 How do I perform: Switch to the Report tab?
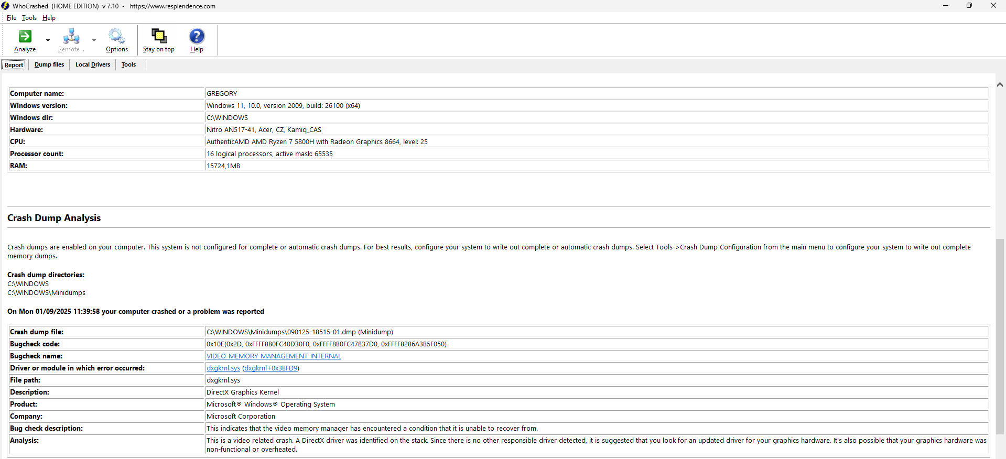14,65
